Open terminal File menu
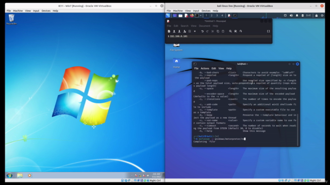Image resolution: width=330 pixels, height=185 pixels. click(196, 68)
